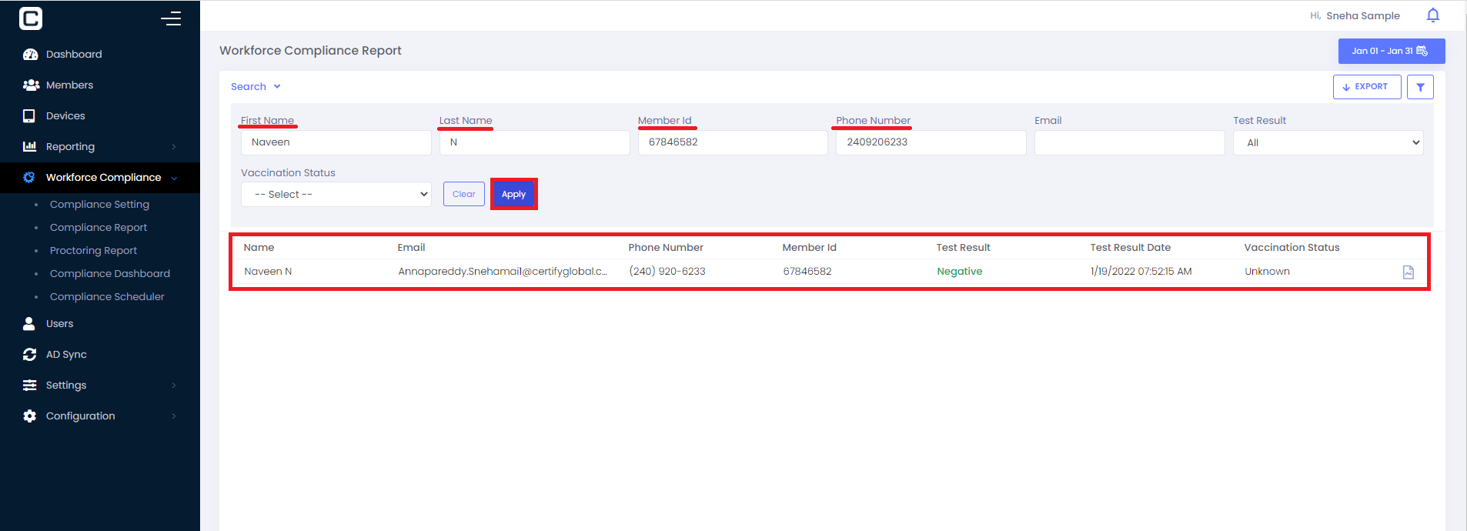Open Proctoring Report submenu item
The height and width of the screenshot is (531, 1467).
(x=93, y=251)
